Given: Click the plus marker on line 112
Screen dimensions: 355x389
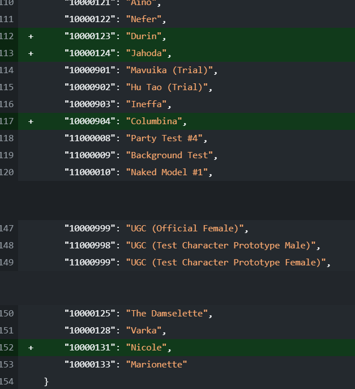Looking at the screenshot, I should 31,36.
